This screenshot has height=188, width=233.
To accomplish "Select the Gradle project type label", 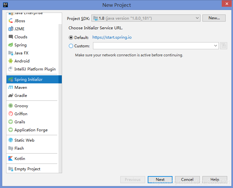I will pyautogui.click(x=21, y=95).
